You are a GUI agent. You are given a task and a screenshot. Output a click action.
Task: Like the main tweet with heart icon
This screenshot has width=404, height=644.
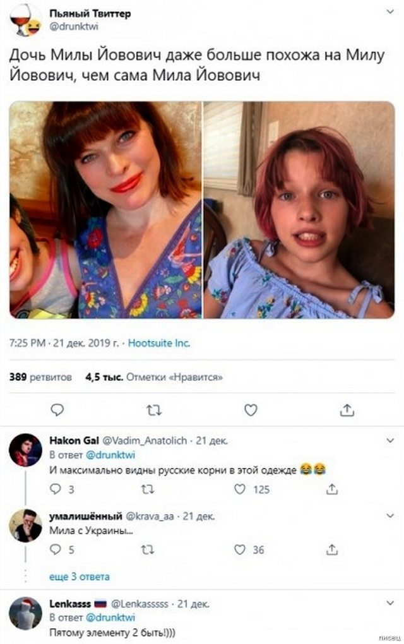(251, 410)
